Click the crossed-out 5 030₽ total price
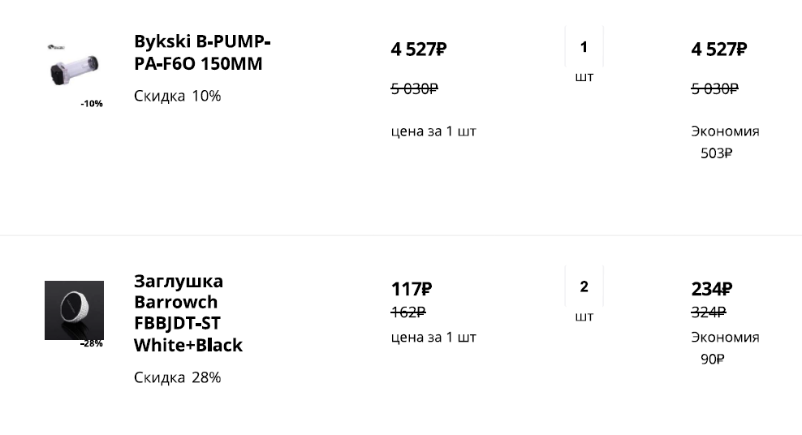Viewport: 802px width, 435px height. point(714,88)
